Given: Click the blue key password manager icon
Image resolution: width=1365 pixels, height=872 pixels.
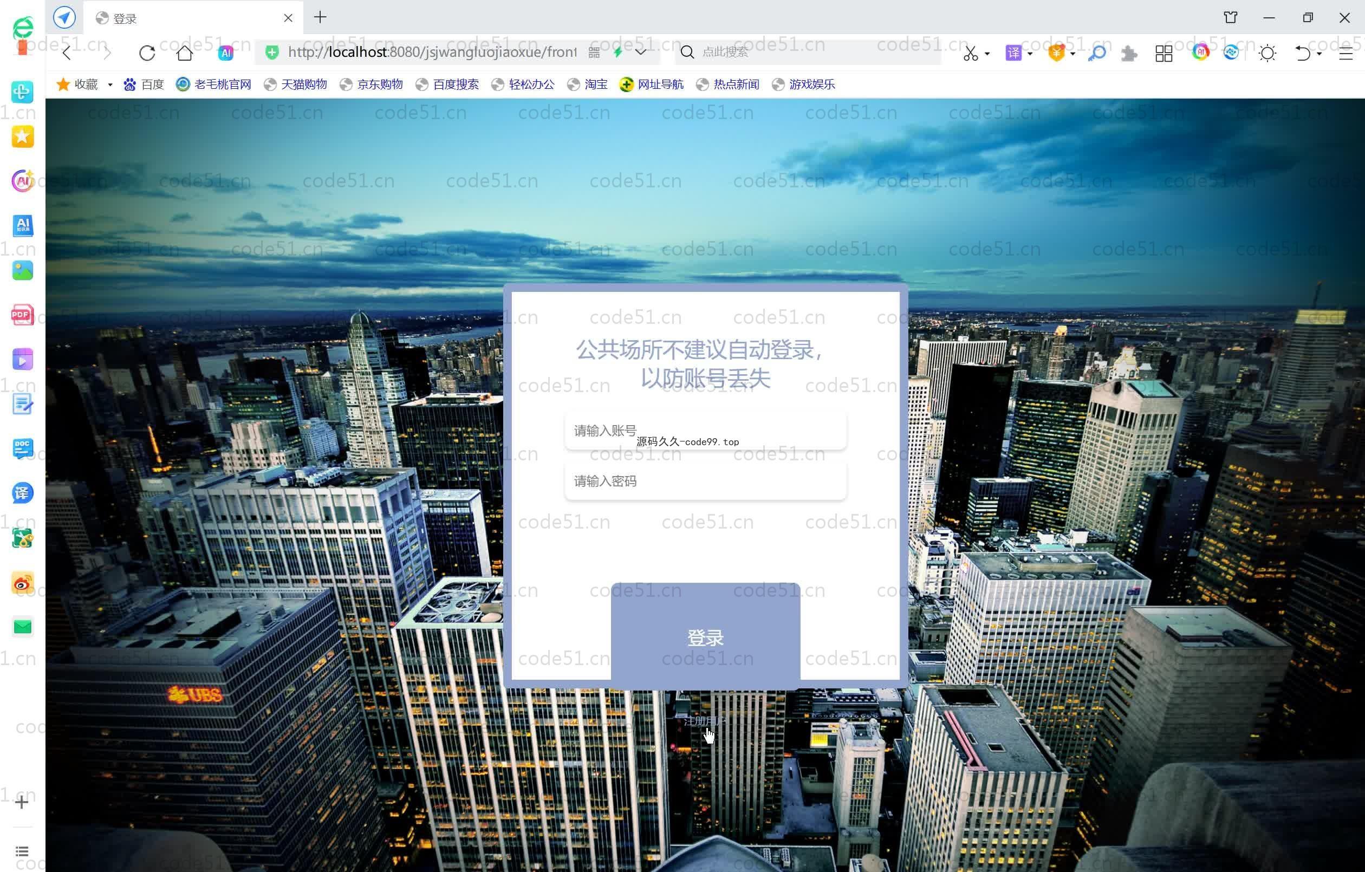Looking at the screenshot, I should tap(1097, 53).
